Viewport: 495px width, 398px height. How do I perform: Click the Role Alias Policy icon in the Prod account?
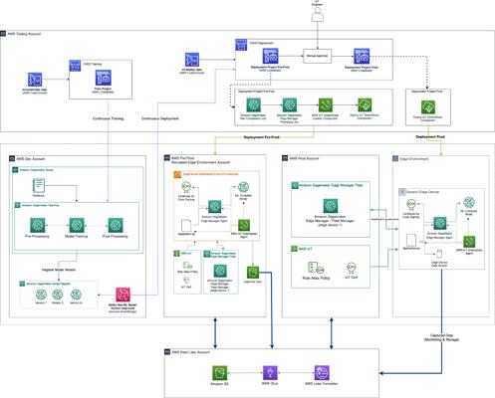coord(316,269)
